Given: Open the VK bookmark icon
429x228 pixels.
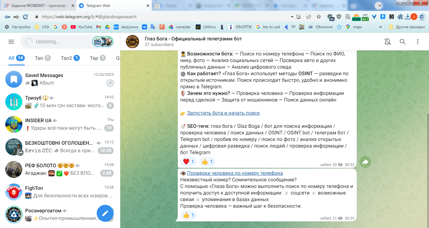Looking at the screenshot, I should tap(144, 27).
